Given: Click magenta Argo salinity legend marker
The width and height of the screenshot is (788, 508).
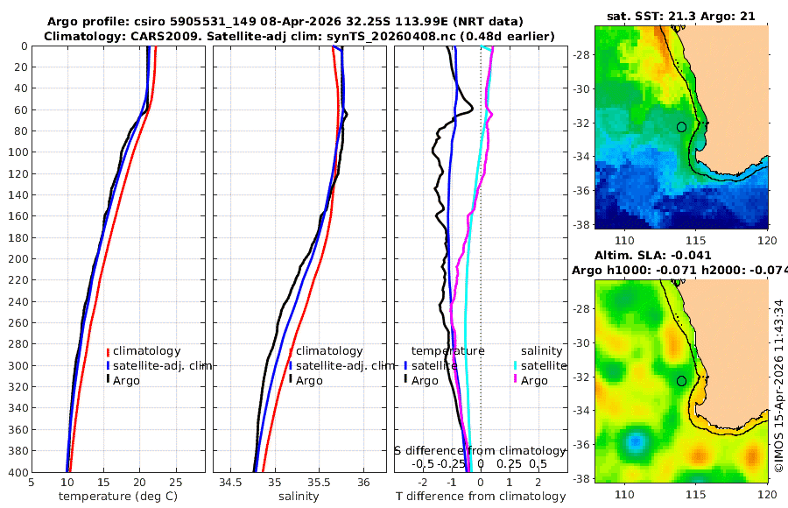Looking at the screenshot, I should [516, 380].
